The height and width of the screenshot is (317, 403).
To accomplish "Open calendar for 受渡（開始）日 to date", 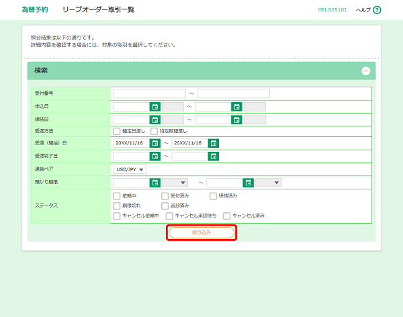I will click(x=214, y=143).
